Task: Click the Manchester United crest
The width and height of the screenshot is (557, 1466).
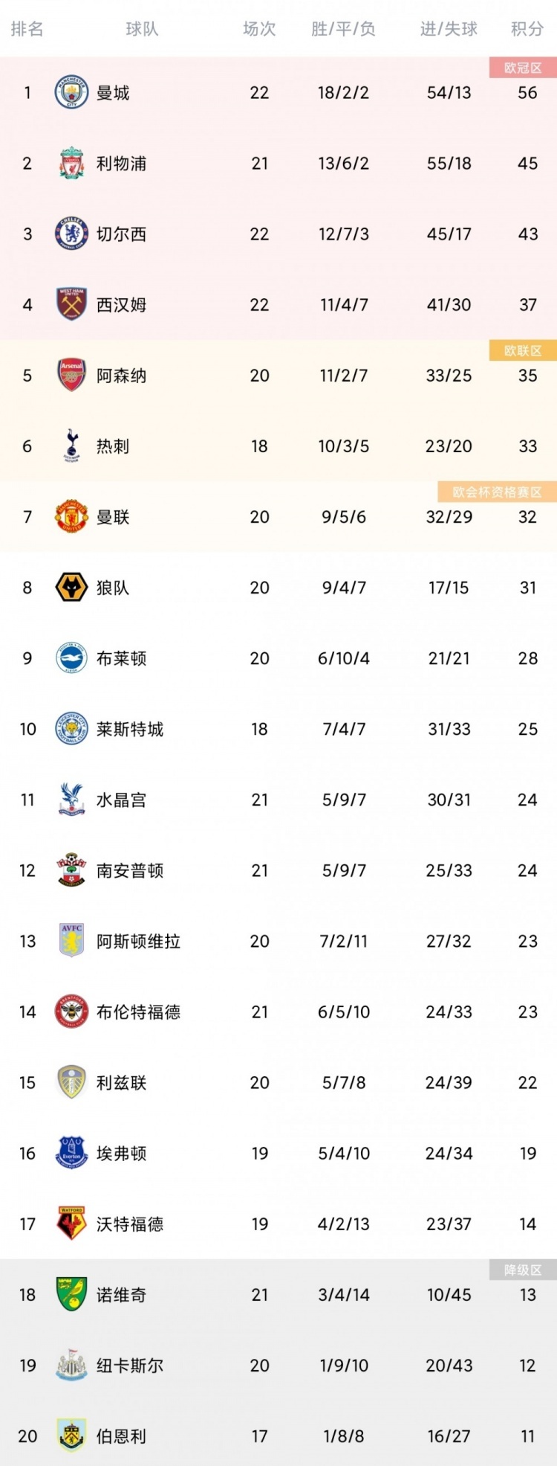Action: click(x=72, y=516)
